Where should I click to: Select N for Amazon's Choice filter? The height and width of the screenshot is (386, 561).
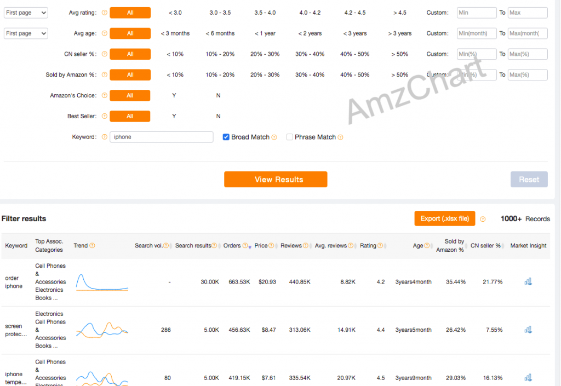pyautogui.click(x=218, y=95)
